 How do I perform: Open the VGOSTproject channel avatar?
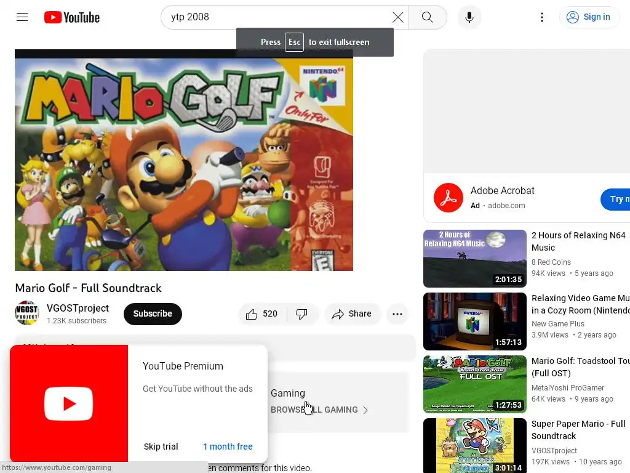pyautogui.click(x=27, y=313)
